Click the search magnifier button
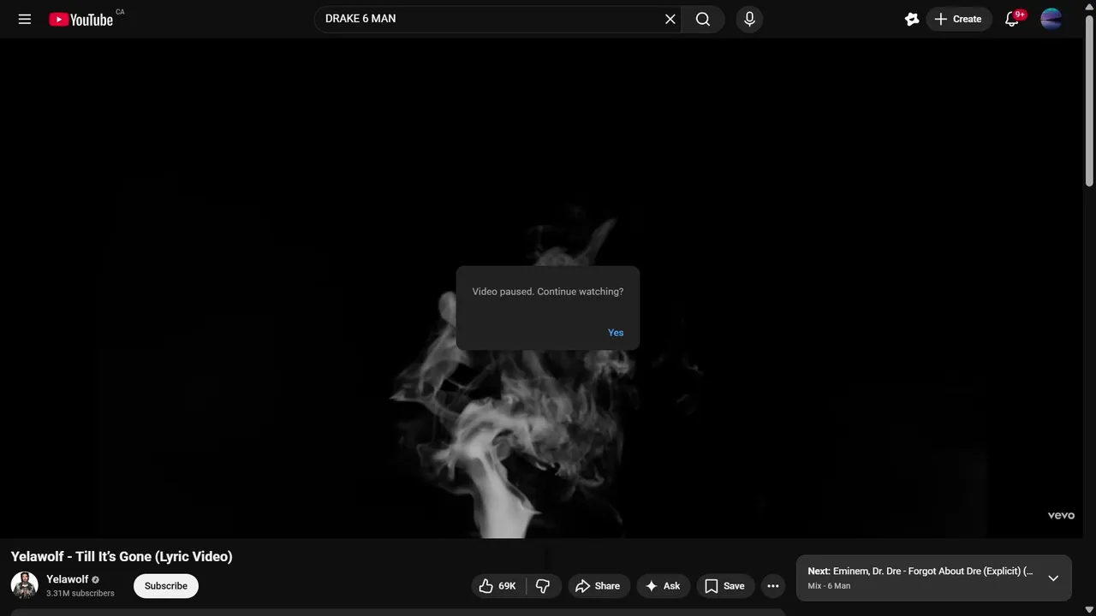 703,19
